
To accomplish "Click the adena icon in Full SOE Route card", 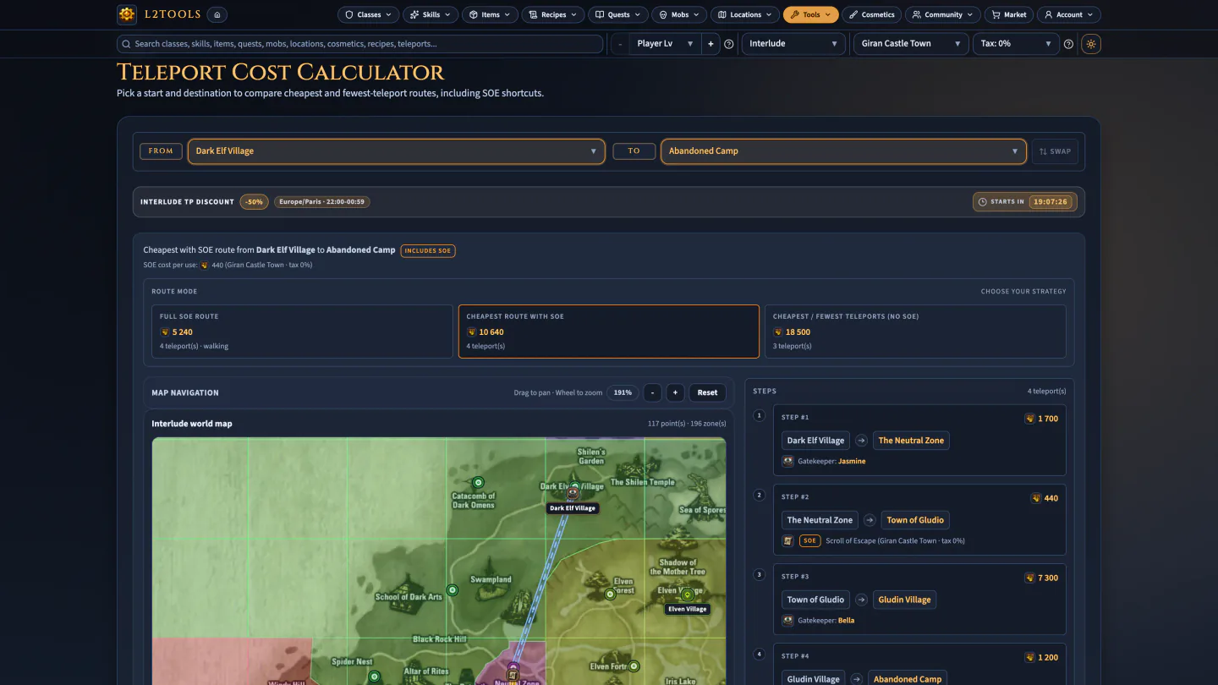I will [165, 332].
